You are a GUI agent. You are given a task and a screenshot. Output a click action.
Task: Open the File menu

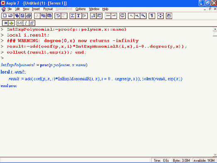10,9
